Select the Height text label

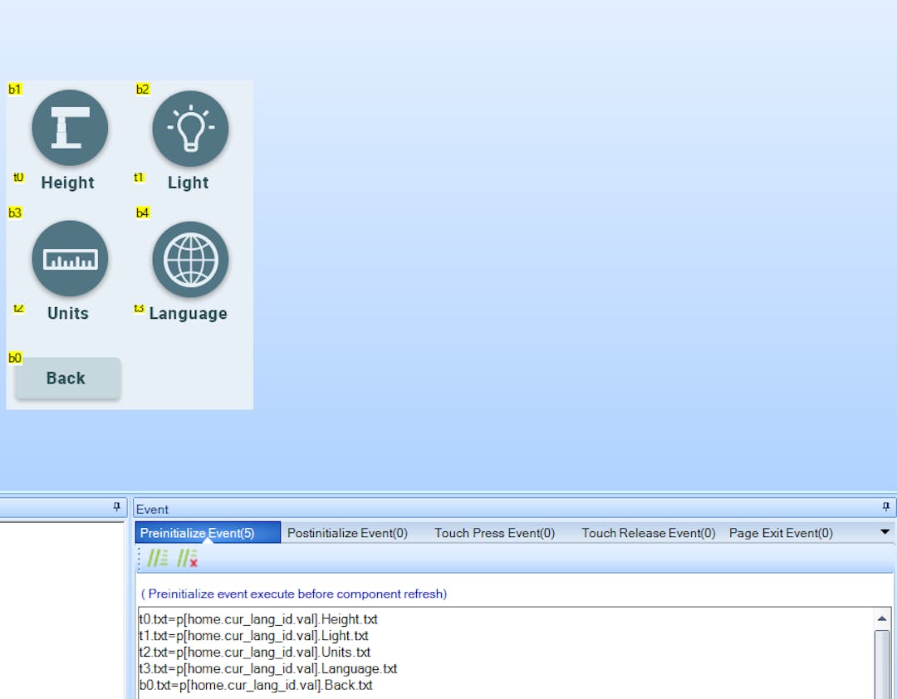[x=67, y=183]
